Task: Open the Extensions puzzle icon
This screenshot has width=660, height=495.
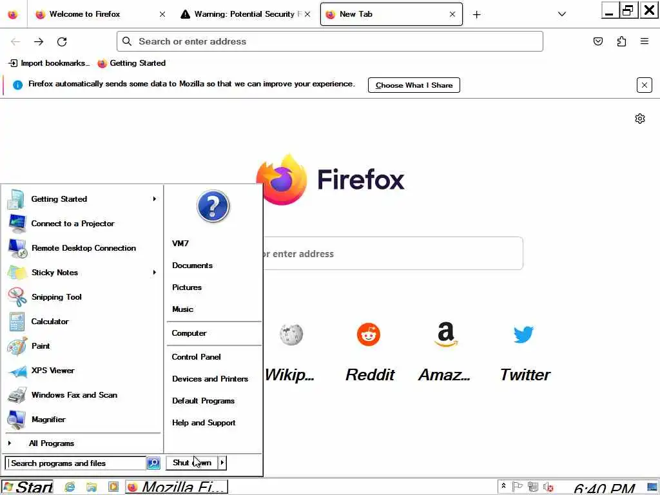Action: [621, 41]
